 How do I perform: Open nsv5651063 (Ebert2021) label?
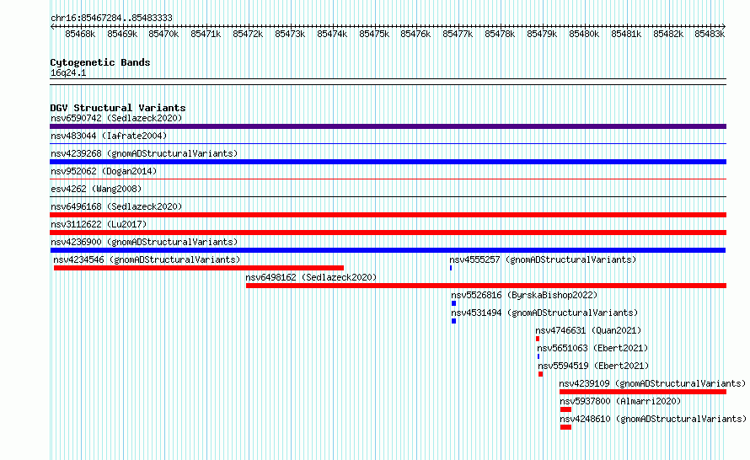[x=592, y=348]
